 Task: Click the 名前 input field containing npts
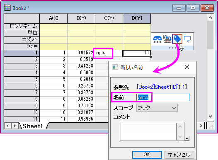pos(163,97)
